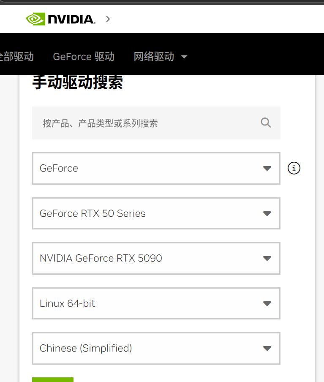Open the GeForce product type dropdown

coord(156,168)
